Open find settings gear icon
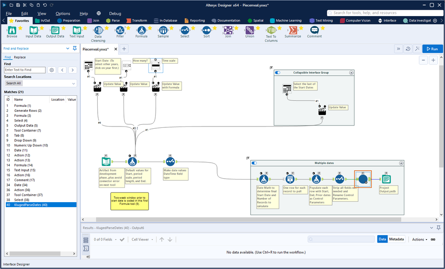445x269 pixels. [x=51, y=70]
